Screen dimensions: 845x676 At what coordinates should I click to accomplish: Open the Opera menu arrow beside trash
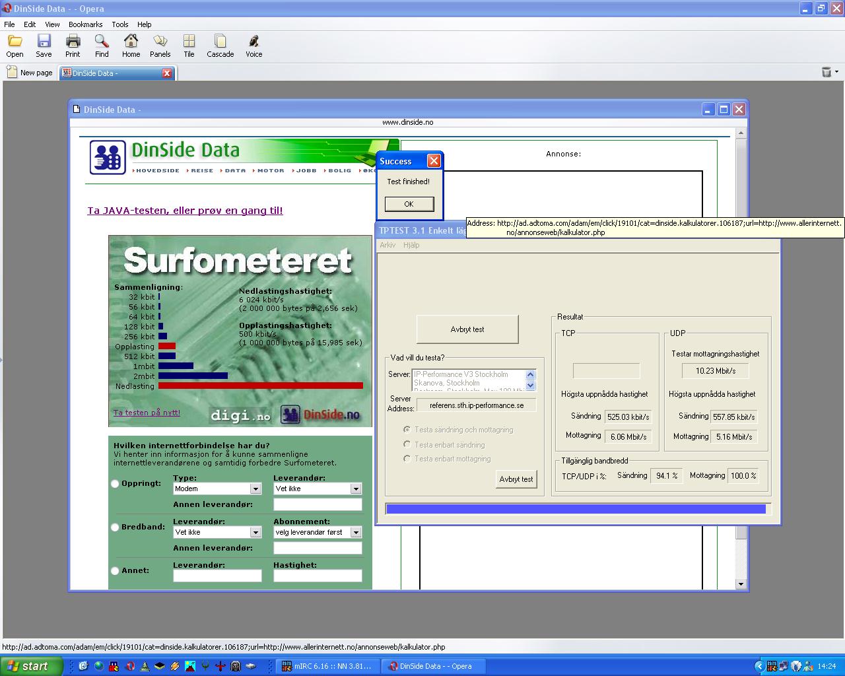[x=836, y=72]
